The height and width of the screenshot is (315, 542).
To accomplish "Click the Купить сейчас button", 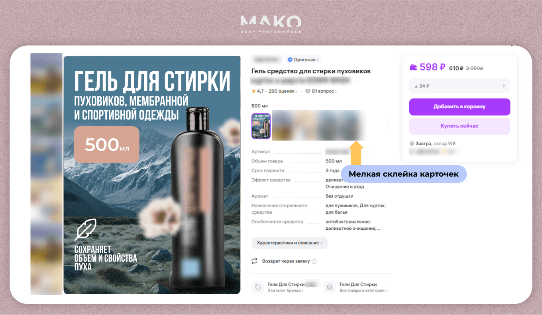I will pyautogui.click(x=460, y=126).
